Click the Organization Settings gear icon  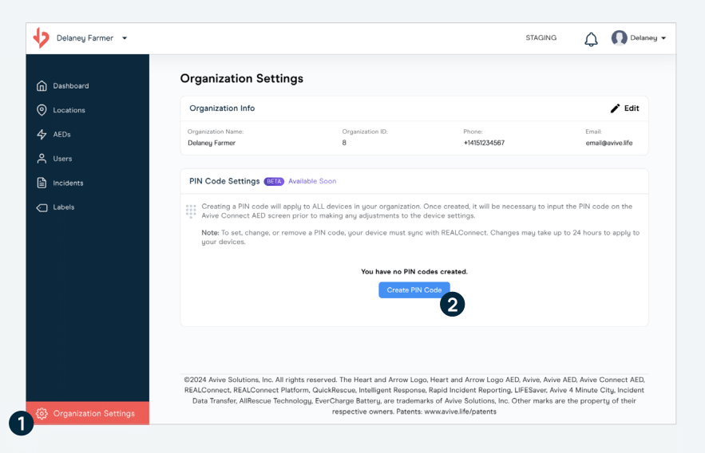[42, 413]
